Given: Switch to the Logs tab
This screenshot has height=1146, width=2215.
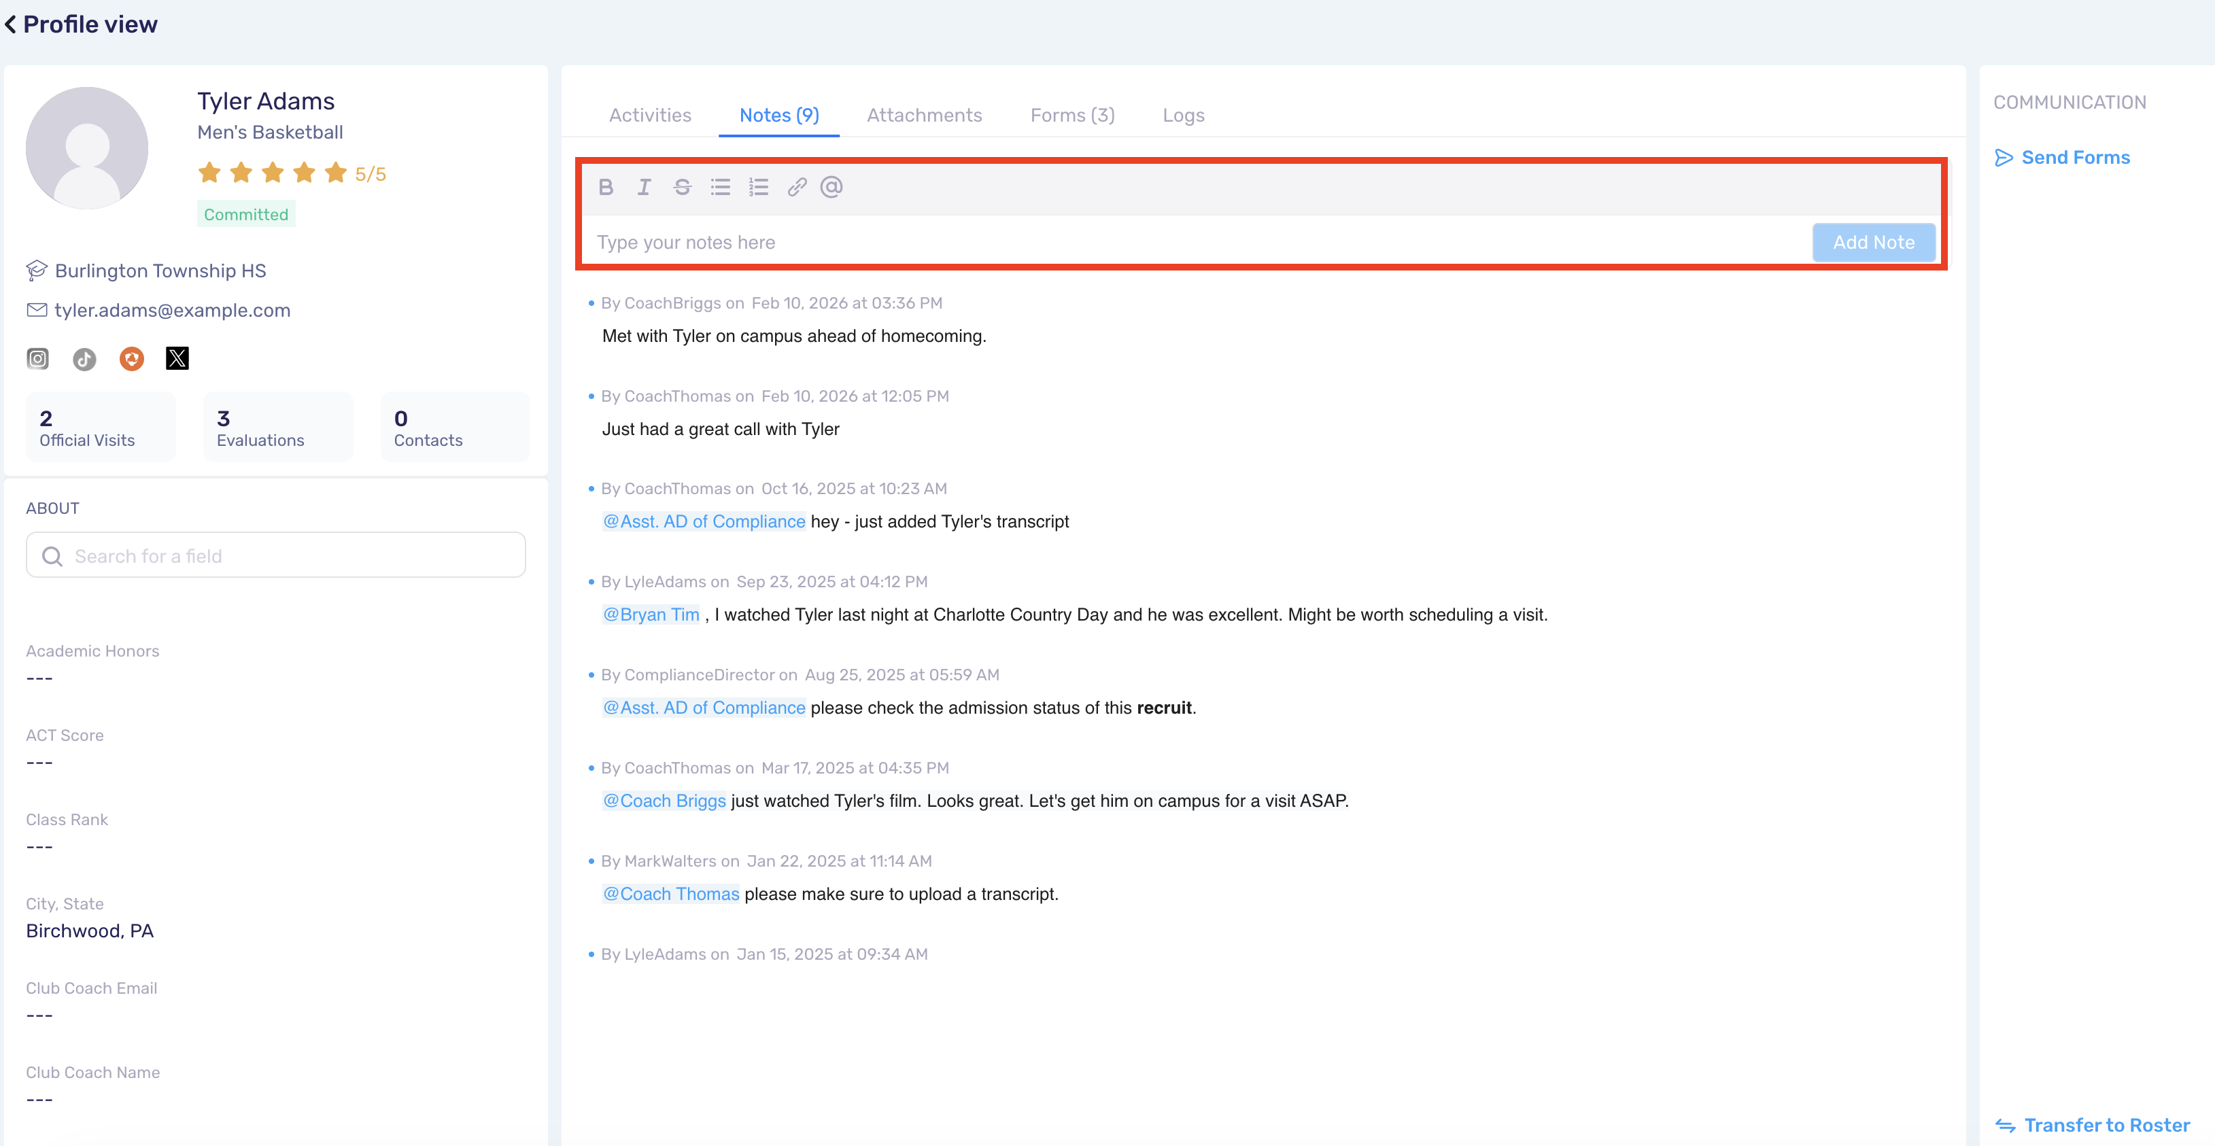Looking at the screenshot, I should (1183, 115).
